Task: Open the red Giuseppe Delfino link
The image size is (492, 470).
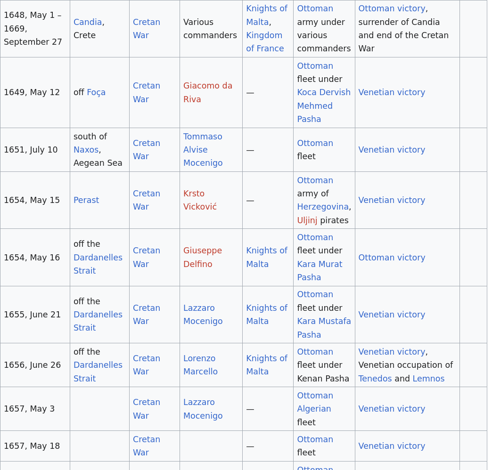Action: coord(202,258)
